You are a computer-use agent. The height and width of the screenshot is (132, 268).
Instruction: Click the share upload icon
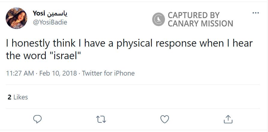(x=228, y=119)
